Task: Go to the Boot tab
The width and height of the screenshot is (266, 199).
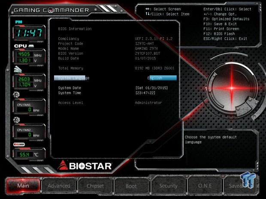Action: click(x=131, y=186)
